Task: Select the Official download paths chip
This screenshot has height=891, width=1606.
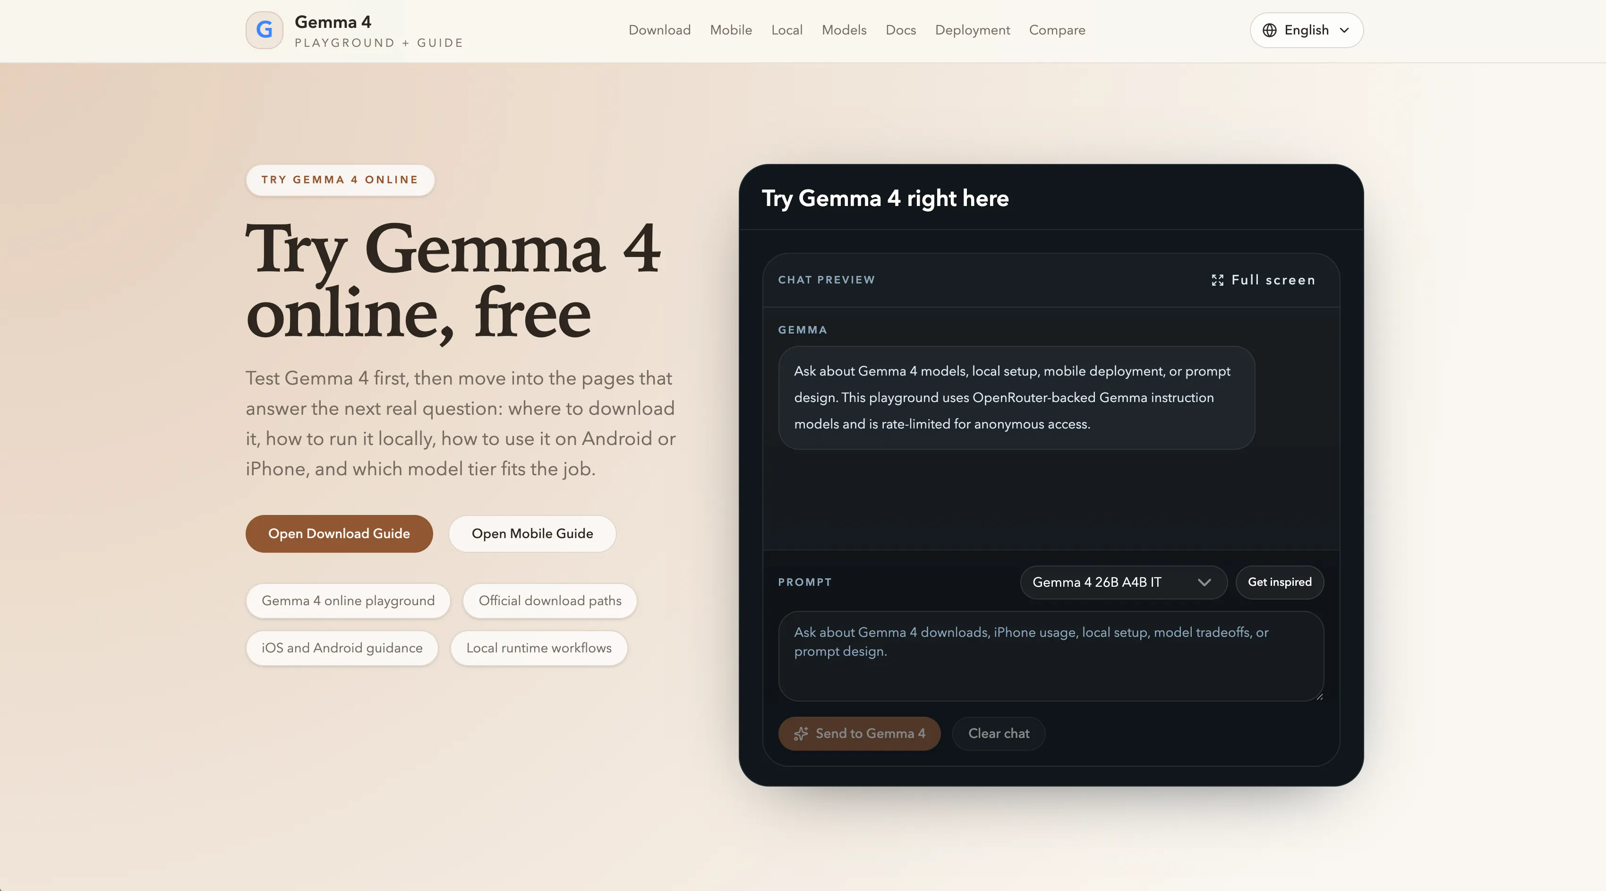Action: tap(550, 600)
